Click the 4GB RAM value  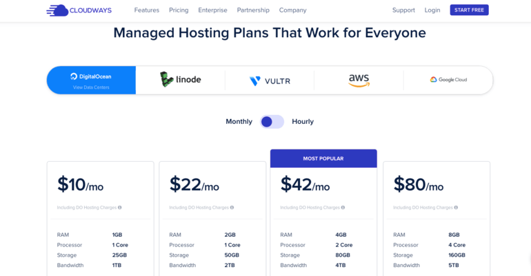coord(341,235)
